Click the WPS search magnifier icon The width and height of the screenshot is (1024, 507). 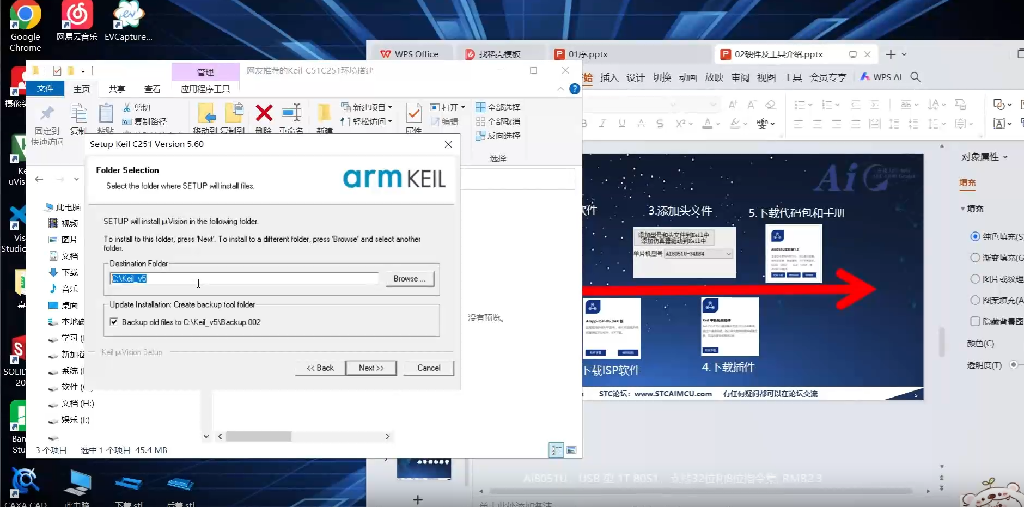tap(916, 77)
